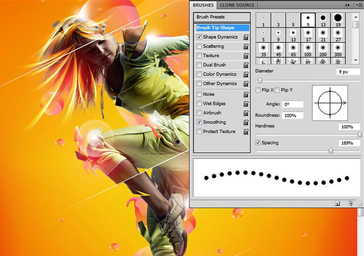Disable the Smoothing checkbox

[x=199, y=122]
